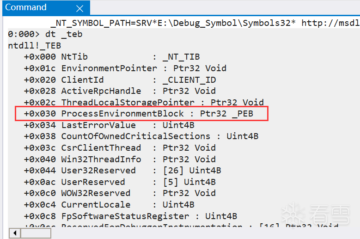Select the Command tab
Viewport: 360px width, 239px height.
pyautogui.click(x=26, y=8)
